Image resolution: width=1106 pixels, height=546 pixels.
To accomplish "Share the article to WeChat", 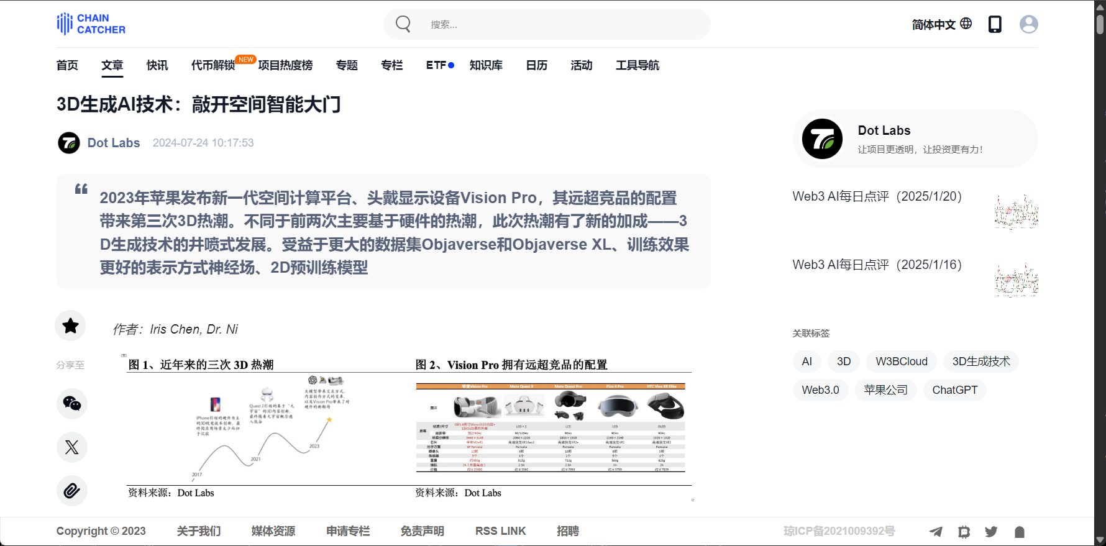I will (72, 404).
